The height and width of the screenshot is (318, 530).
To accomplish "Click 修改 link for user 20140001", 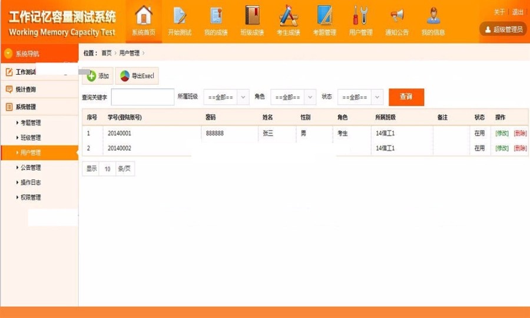I will pos(502,134).
